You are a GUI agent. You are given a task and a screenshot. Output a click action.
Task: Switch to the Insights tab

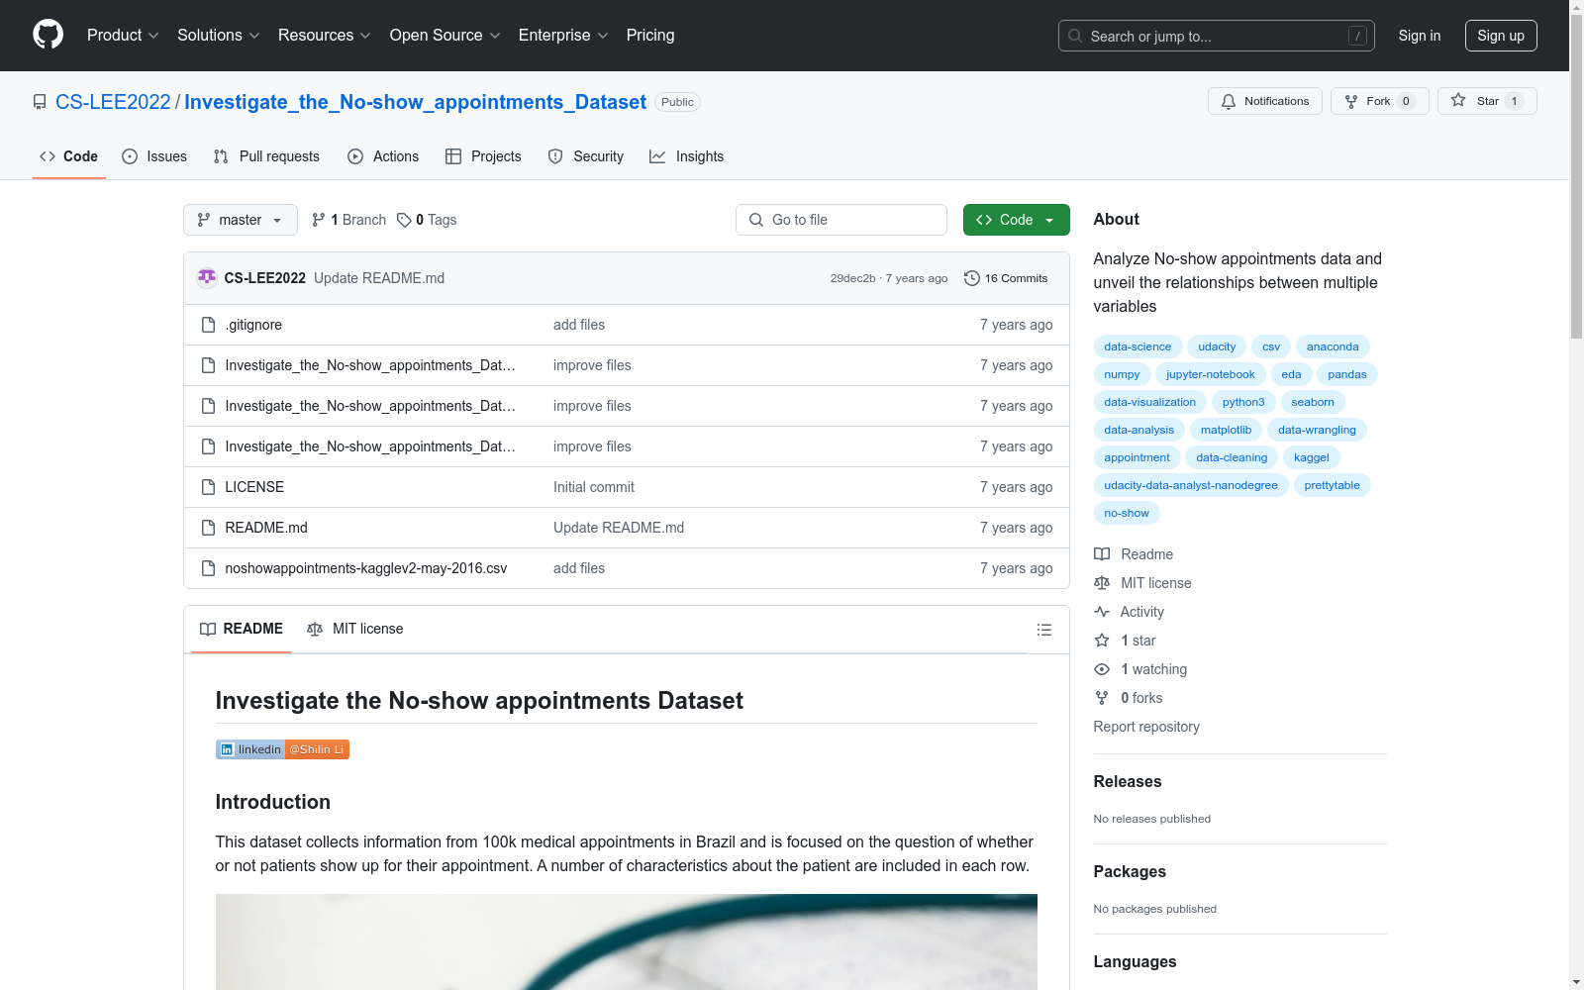(687, 156)
